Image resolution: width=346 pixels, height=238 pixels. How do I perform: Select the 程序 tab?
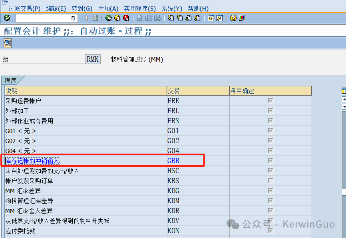11,80
